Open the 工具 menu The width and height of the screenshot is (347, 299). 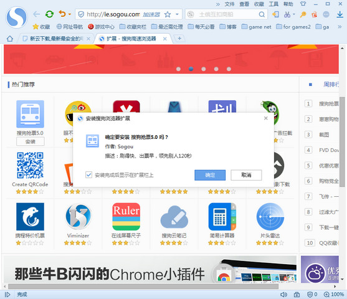point(273,4)
